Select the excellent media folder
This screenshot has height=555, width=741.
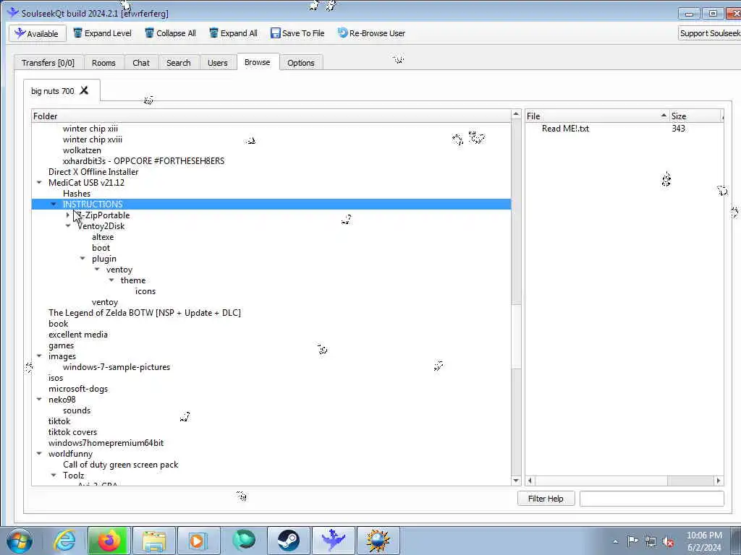tap(78, 335)
